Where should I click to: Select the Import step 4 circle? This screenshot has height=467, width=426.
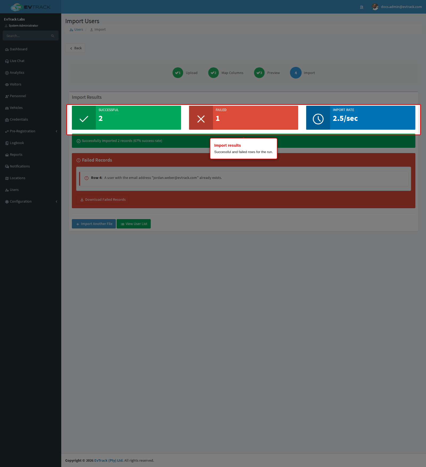pos(296,73)
